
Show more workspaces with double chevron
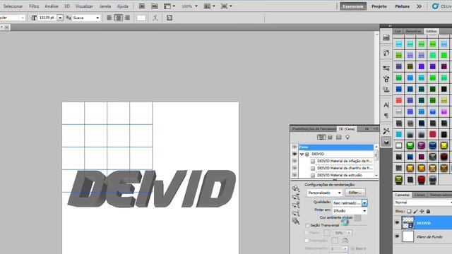click(419, 6)
